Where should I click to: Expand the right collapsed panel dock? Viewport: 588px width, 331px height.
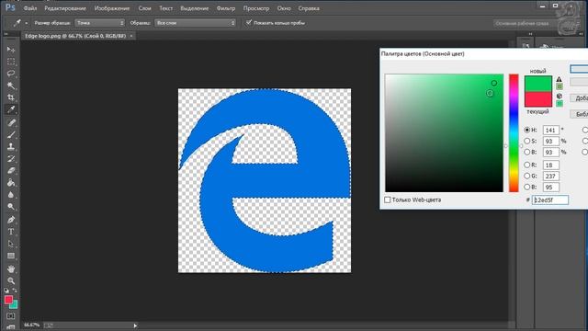(x=530, y=34)
